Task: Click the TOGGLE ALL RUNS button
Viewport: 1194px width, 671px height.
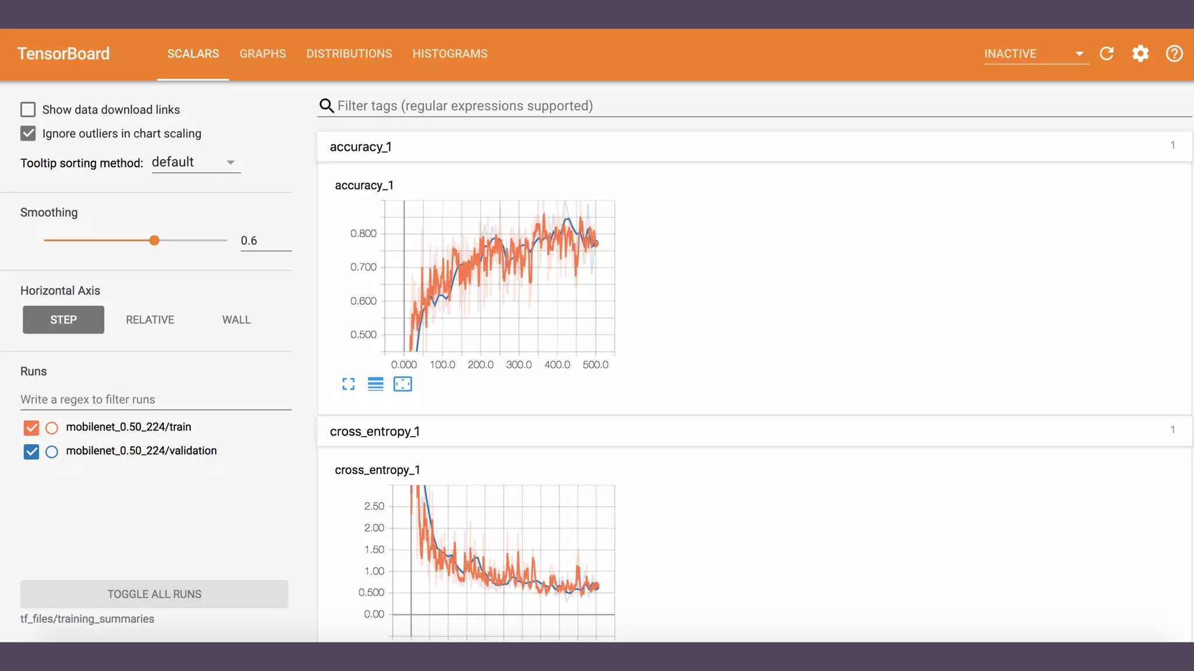Action: click(154, 594)
